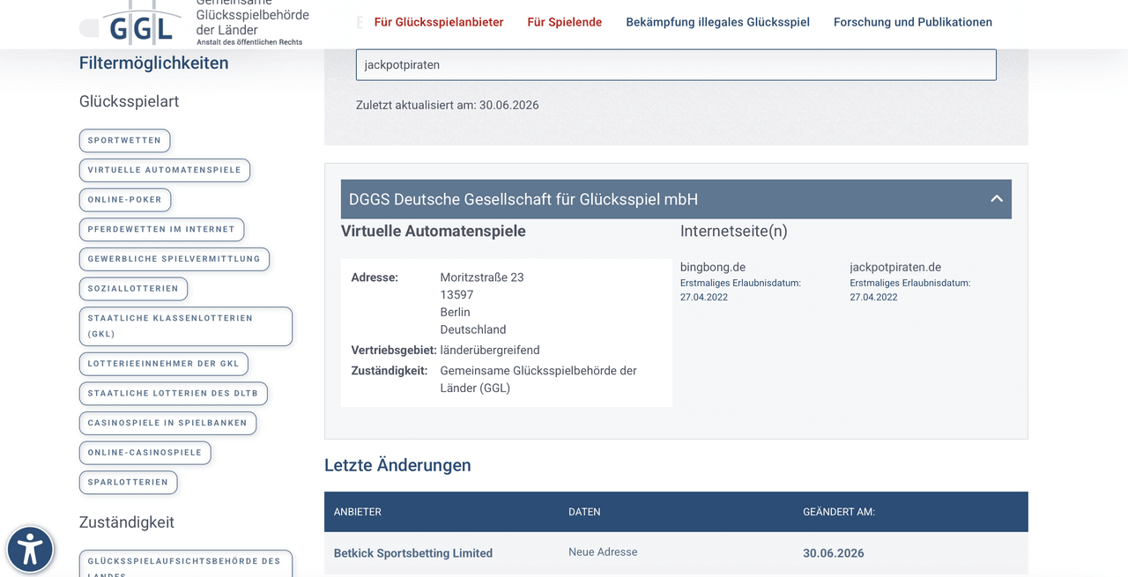This screenshot has width=1128, height=577.
Task: Click the DGGS Deutsche Gesellschaft header title
Action: pos(523,199)
